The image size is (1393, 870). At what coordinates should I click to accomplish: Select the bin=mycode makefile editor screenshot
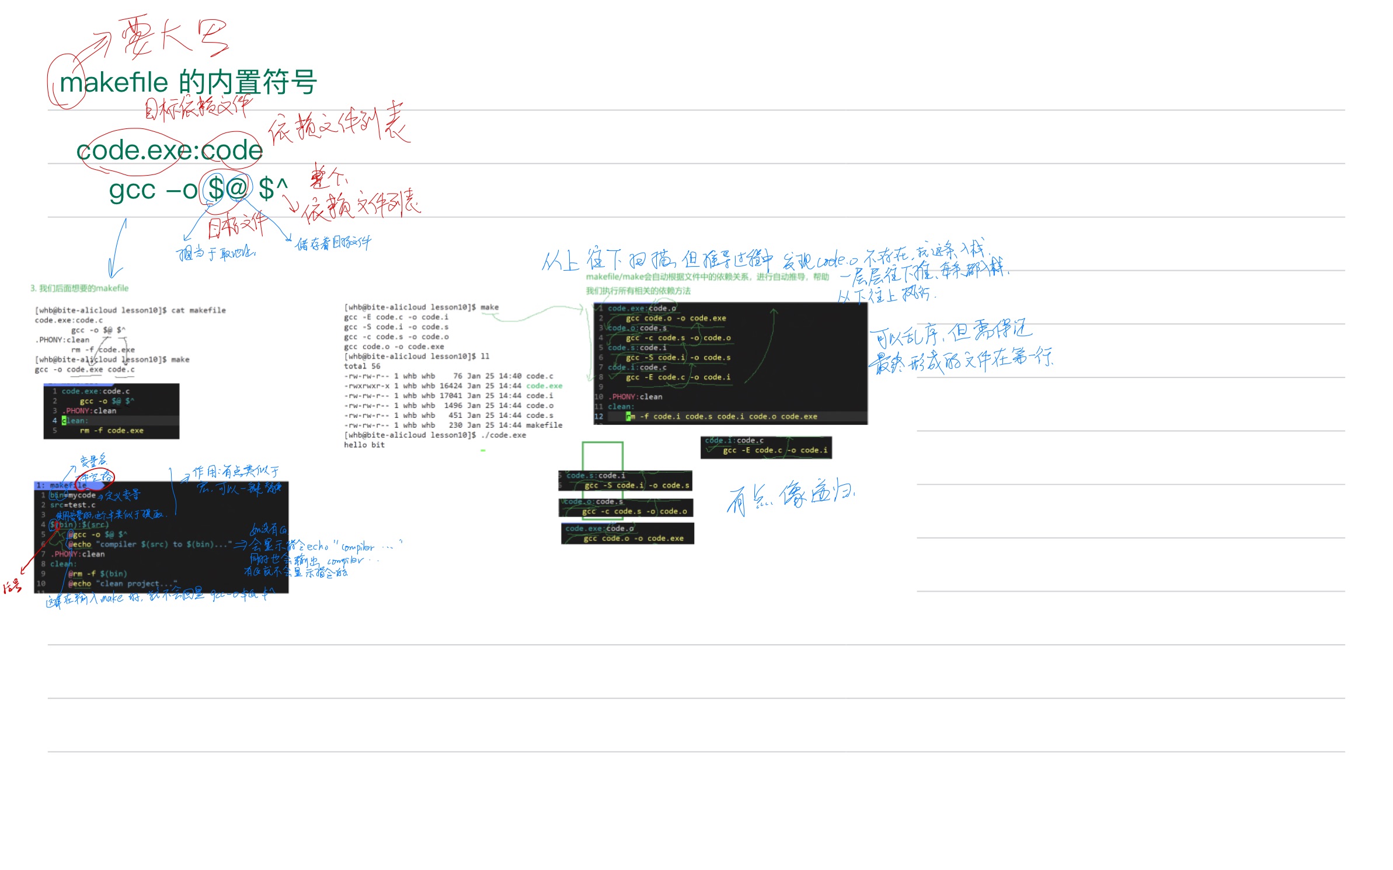[x=161, y=537]
